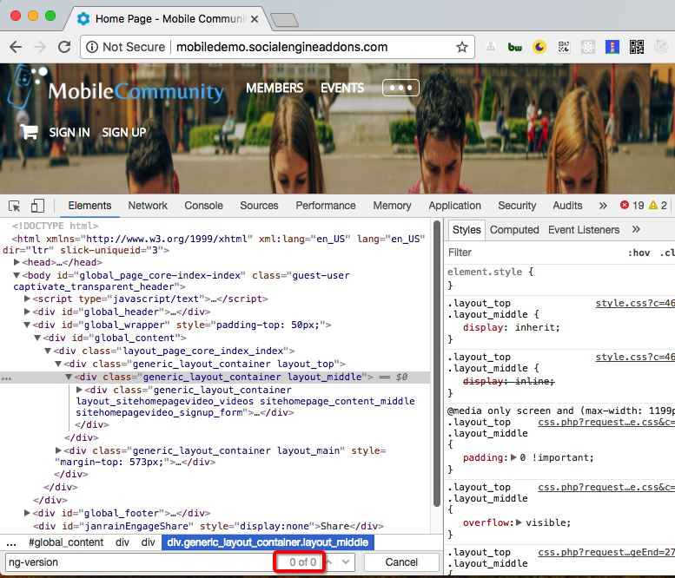675x578 pixels.
Task: Expand the head element node
Action: pos(17,262)
